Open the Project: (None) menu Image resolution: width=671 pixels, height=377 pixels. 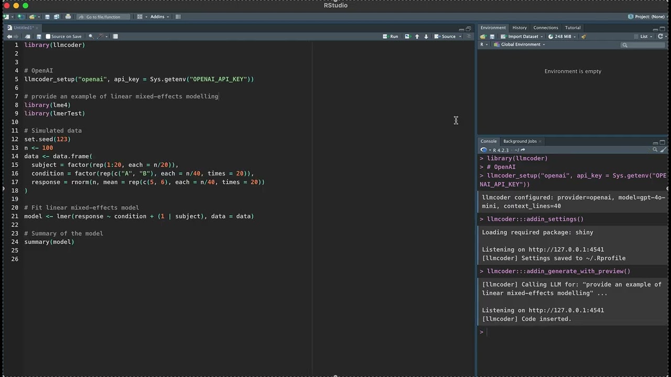[649, 17]
